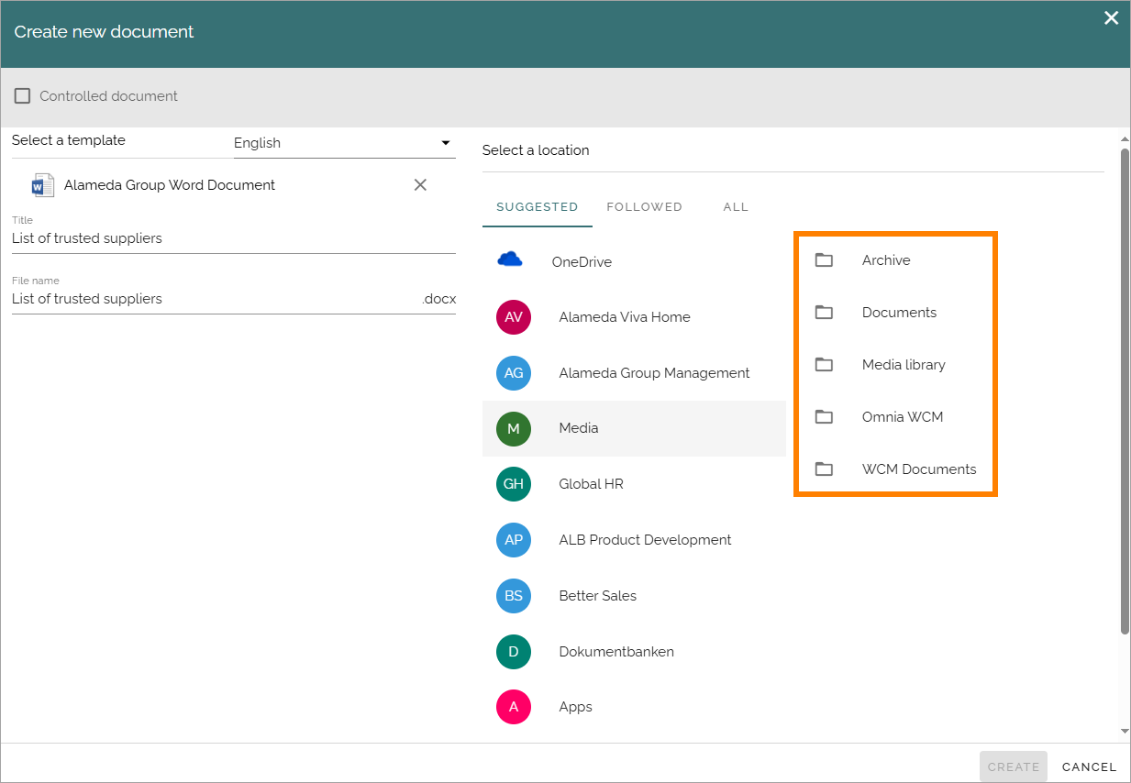Click the green M avatar for Media

pyautogui.click(x=514, y=428)
